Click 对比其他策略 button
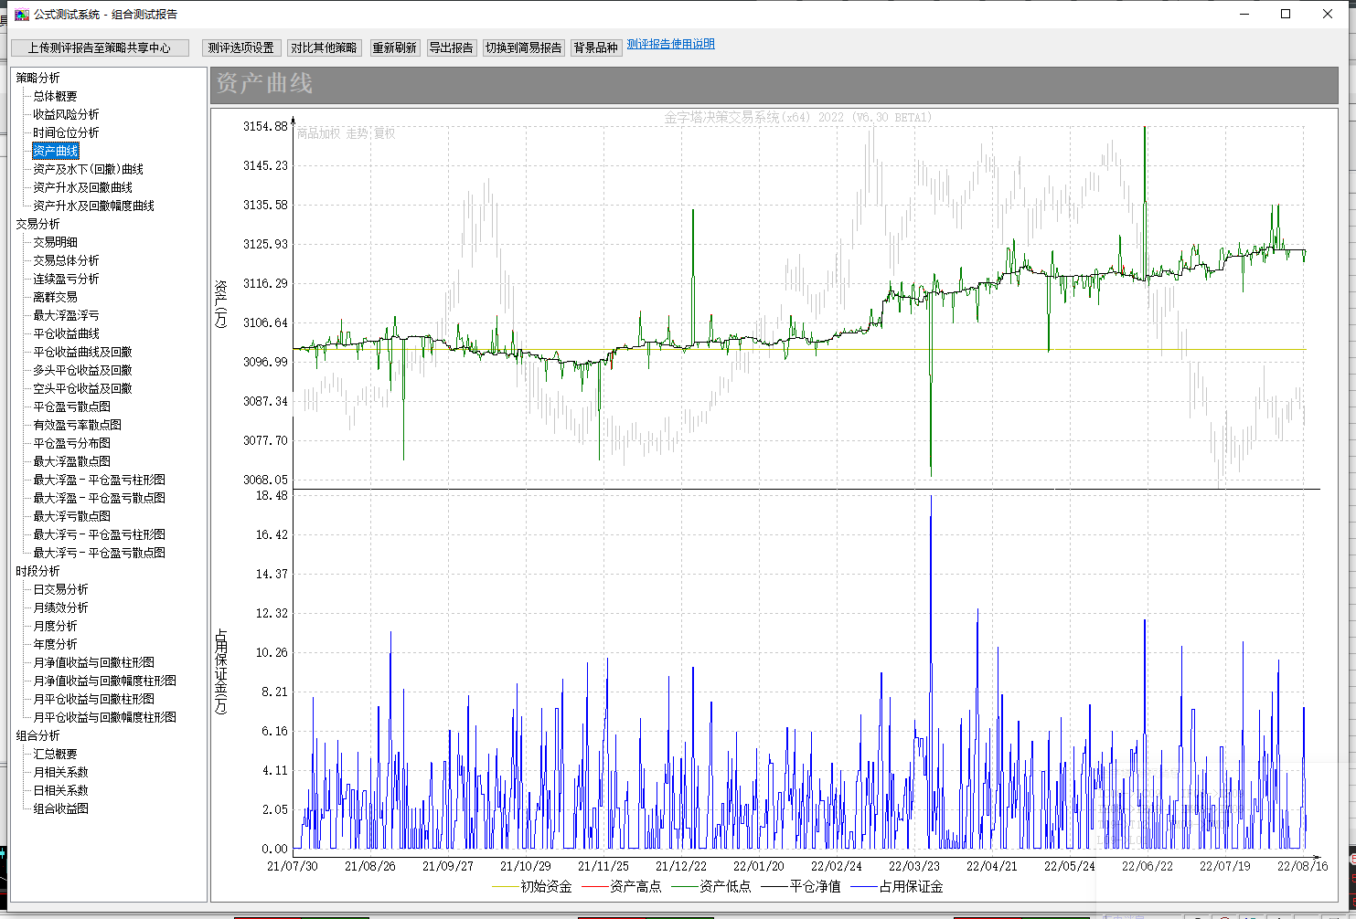This screenshot has width=1356, height=919. 324,48
